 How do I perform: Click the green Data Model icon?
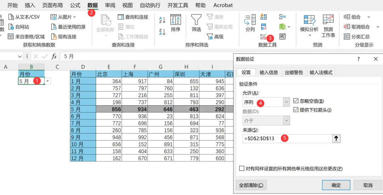283,26
